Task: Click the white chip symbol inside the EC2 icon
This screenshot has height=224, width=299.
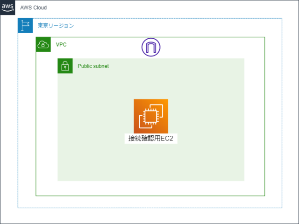Action: coord(151,116)
